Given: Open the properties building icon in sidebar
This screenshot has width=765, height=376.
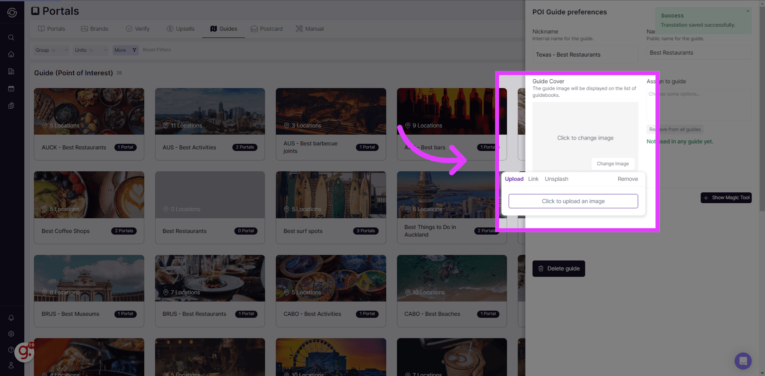Looking at the screenshot, I should [11, 71].
